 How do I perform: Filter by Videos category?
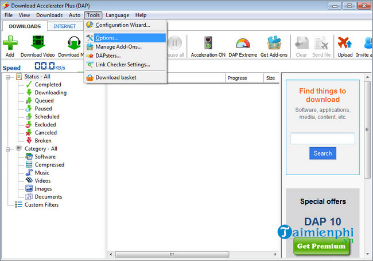click(x=42, y=181)
